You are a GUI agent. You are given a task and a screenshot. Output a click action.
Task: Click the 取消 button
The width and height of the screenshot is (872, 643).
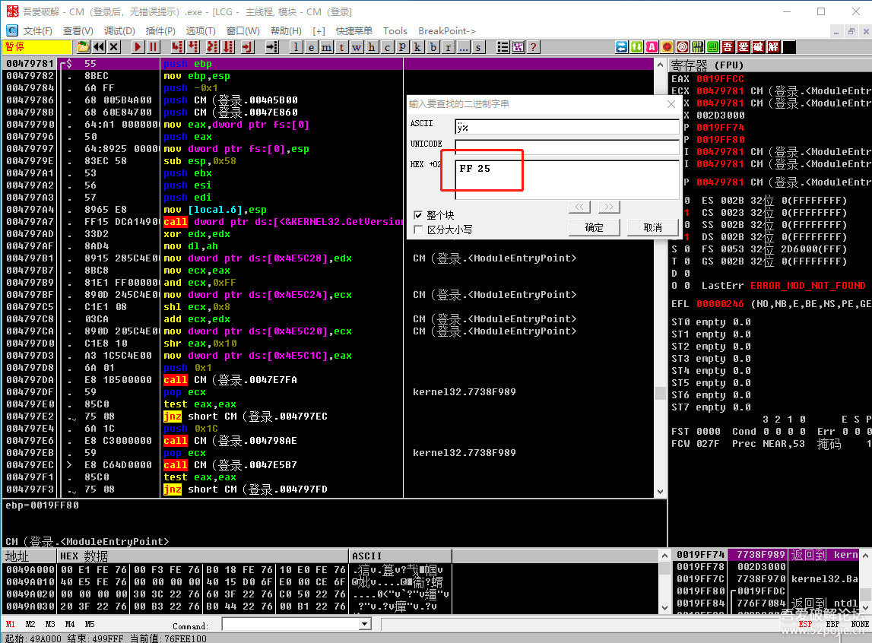tap(652, 227)
